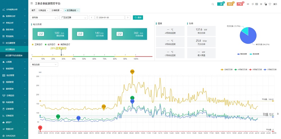Screen dimensions: 281x139
Task: Open the 紧急 urgent alarm badge
Action: tap(230, 4)
